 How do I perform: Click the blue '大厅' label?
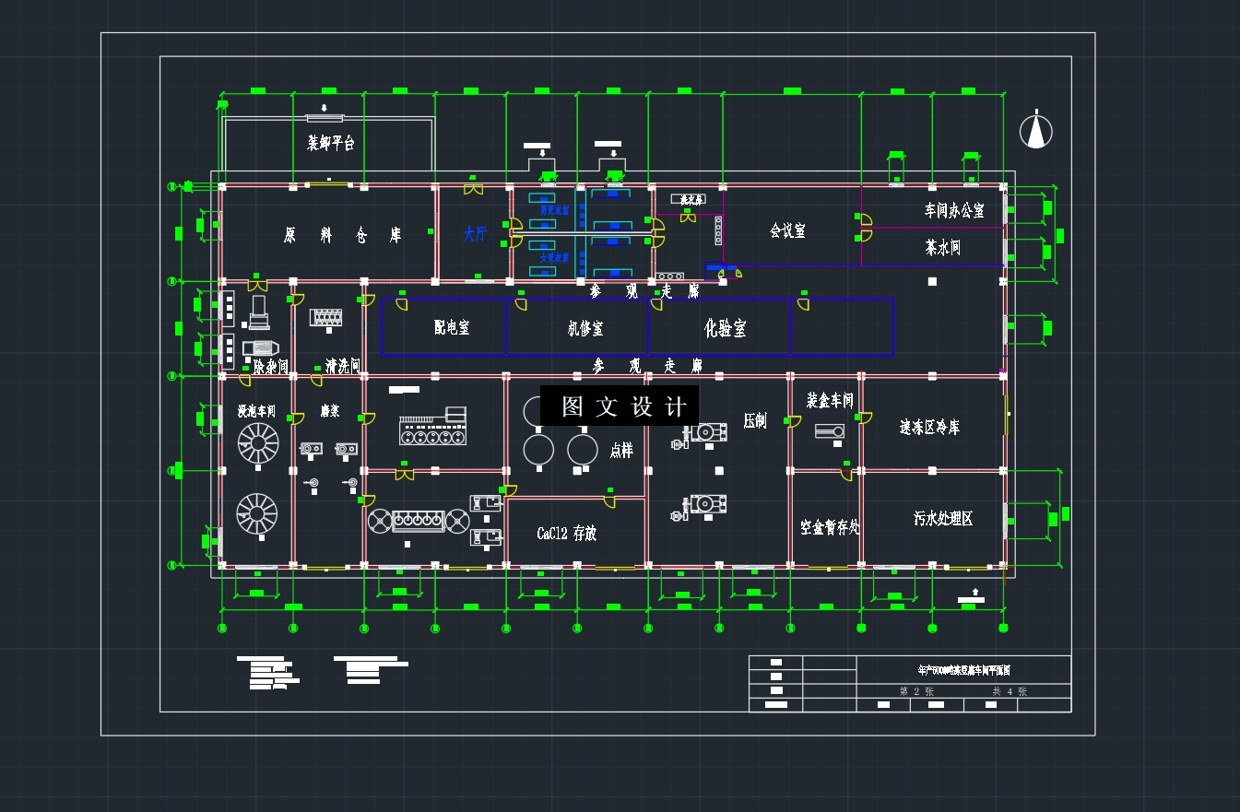point(475,234)
